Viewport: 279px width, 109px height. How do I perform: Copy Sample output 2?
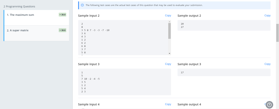tap(268, 15)
